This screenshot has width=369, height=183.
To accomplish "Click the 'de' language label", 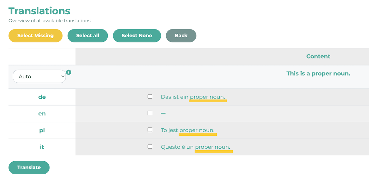I will point(42,97).
